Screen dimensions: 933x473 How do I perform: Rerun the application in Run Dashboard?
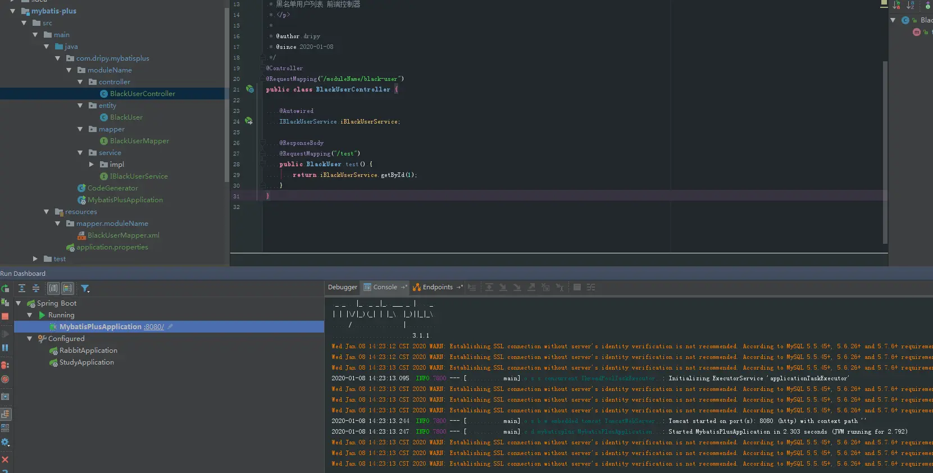5,289
